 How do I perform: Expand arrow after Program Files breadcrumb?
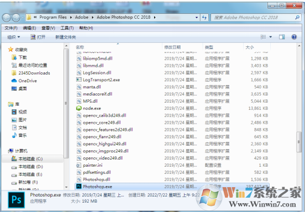(71, 17)
